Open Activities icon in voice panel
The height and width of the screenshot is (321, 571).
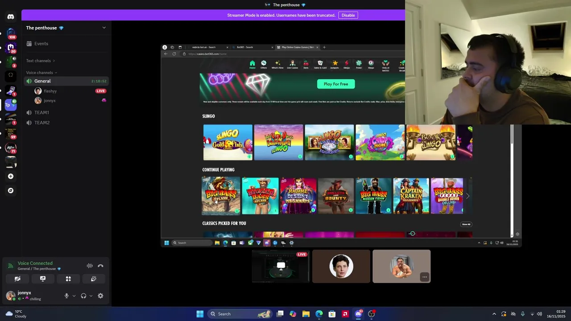click(x=68, y=279)
